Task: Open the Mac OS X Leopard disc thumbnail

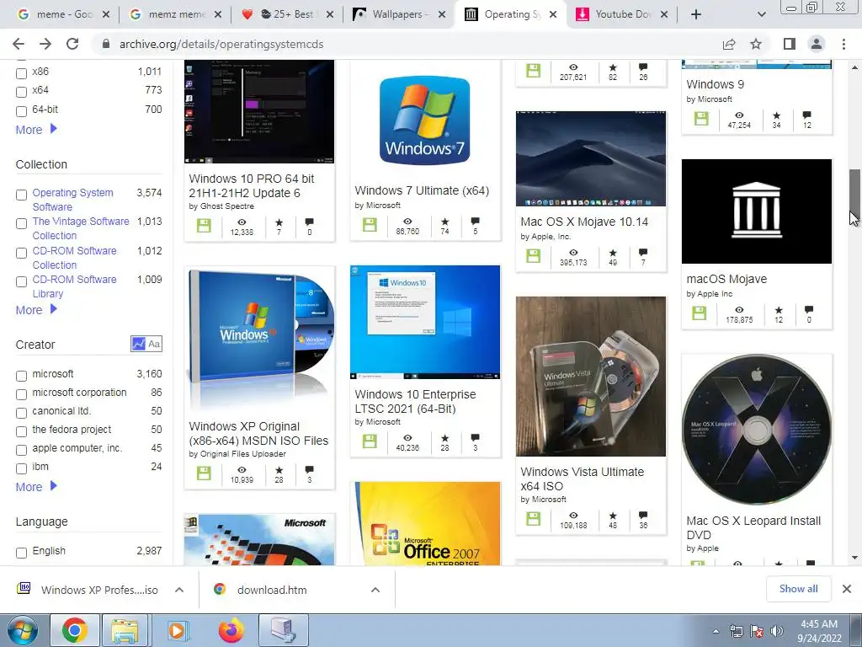Action: (x=757, y=429)
